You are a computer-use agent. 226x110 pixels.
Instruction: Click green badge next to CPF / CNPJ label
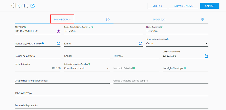coord(26,27)
